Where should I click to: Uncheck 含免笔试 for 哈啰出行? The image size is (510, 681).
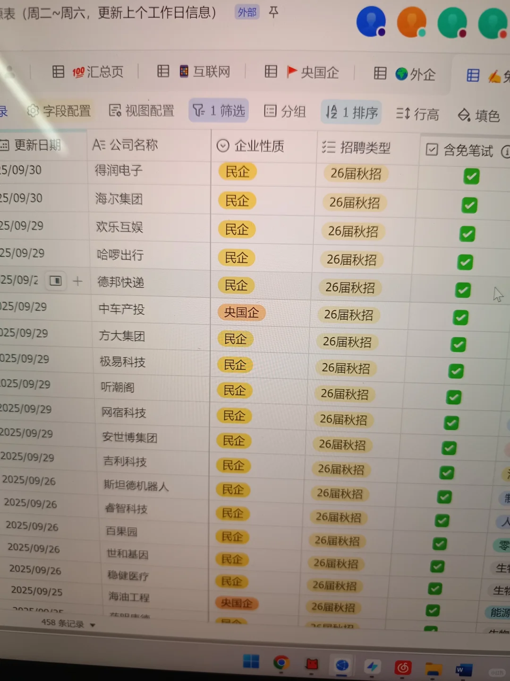tap(465, 262)
